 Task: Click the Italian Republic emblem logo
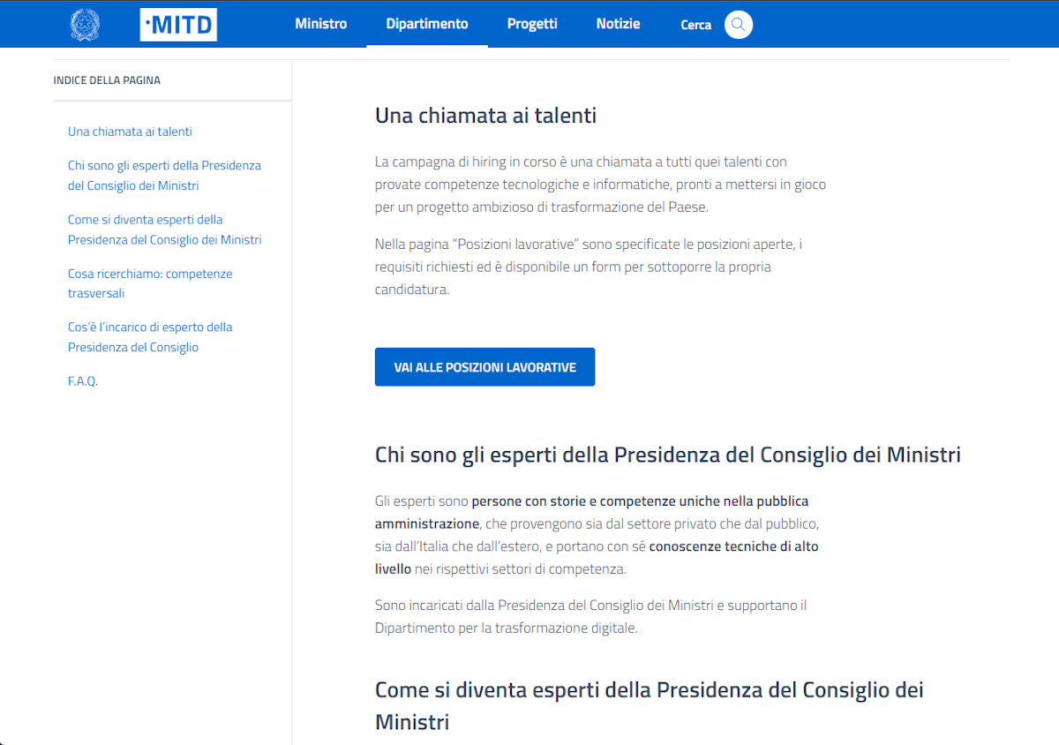pyautogui.click(x=85, y=25)
